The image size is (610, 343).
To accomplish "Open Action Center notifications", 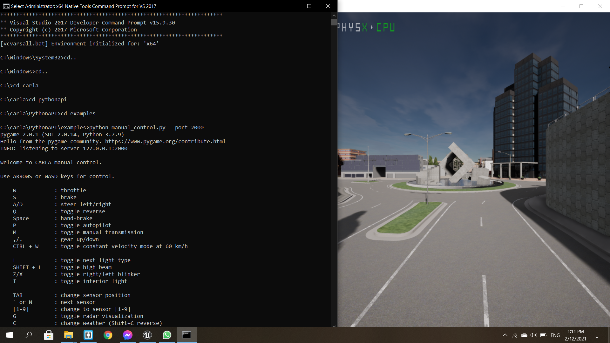I will point(597,335).
